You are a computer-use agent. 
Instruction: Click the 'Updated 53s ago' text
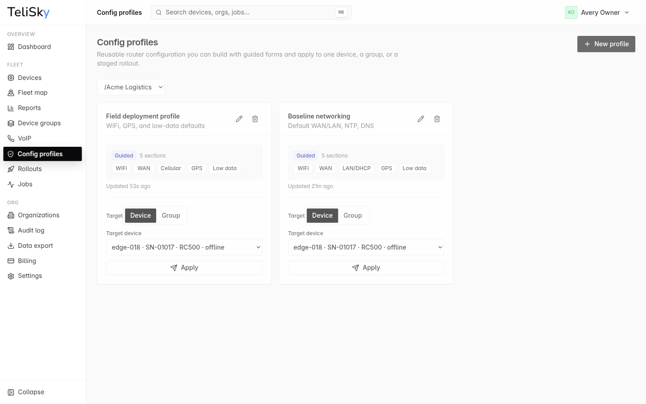click(128, 186)
